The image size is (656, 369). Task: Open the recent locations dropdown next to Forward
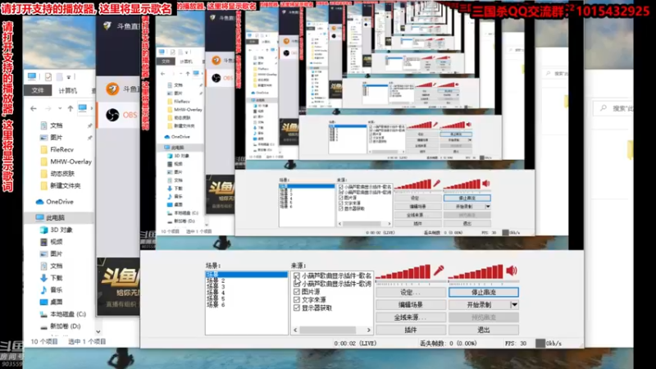60,108
